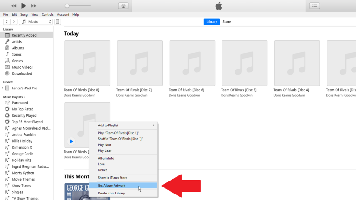Open the Controls menu
The image size is (356, 200).
pos(47,14)
